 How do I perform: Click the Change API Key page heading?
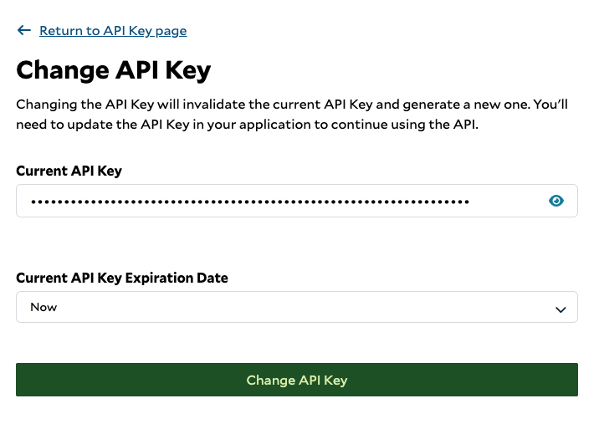pos(113,69)
